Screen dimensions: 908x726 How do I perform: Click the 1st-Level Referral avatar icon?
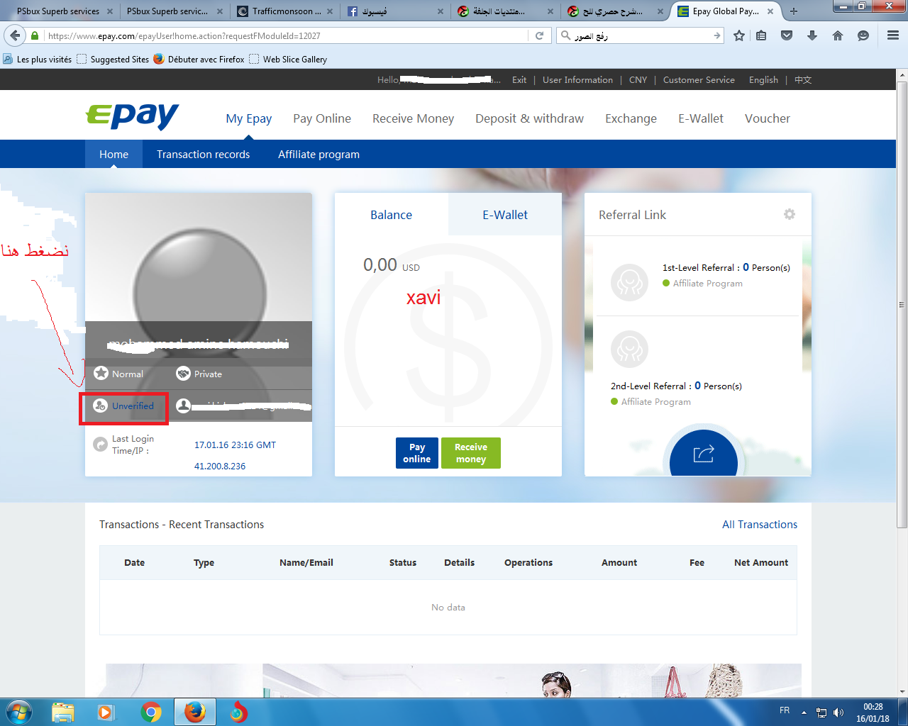(x=629, y=282)
